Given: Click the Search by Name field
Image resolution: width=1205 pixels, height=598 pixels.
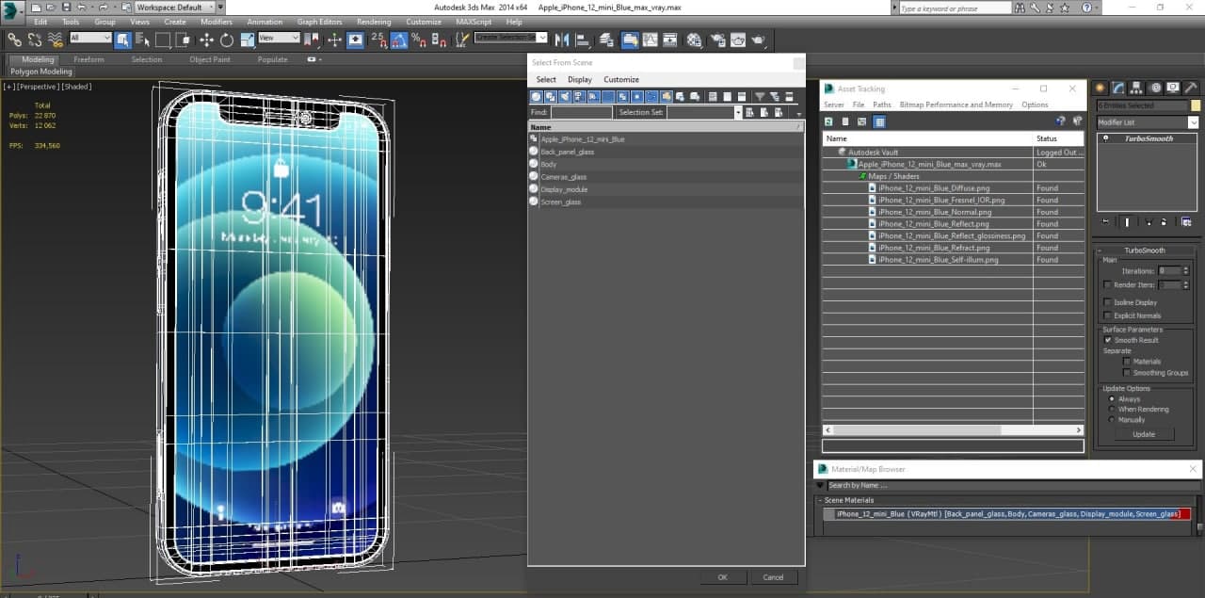Looking at the screenshot, I should pos(1013,485).
